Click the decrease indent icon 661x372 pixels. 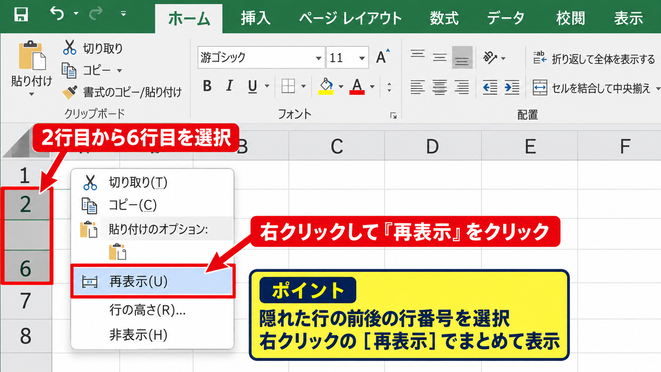pos(490,87)
